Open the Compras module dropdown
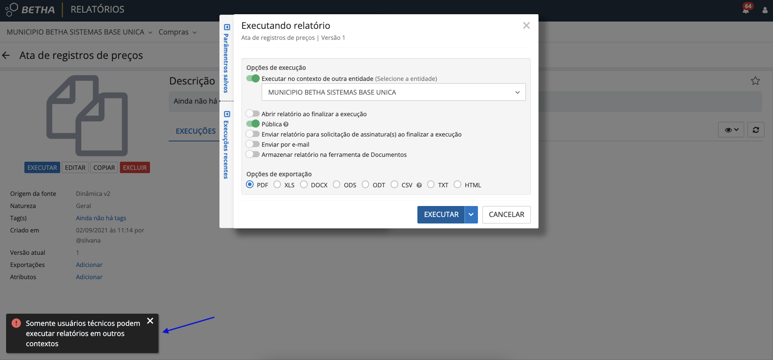The image size is (773, 360). (178, 32)
